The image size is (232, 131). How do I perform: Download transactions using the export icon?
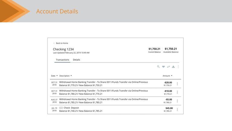click(x=173, y=67)
